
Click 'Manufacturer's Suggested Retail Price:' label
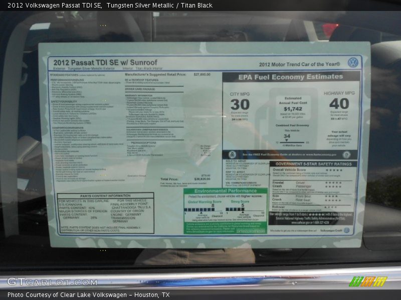coord(155,74)
